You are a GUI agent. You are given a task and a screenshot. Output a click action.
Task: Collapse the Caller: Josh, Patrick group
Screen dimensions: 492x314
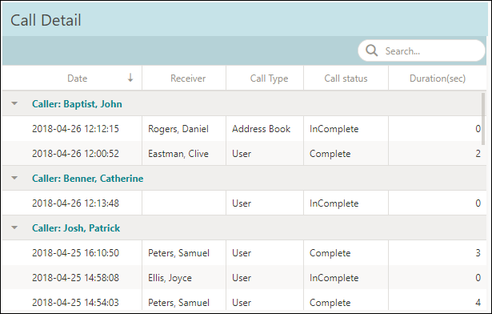click(x=14, y=227)
